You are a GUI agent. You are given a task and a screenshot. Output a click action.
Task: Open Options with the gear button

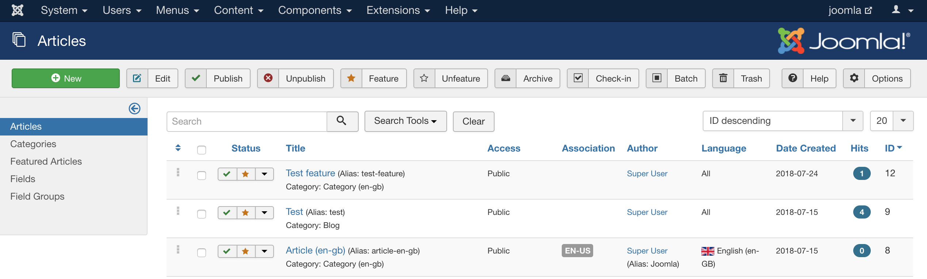[877, 78]
